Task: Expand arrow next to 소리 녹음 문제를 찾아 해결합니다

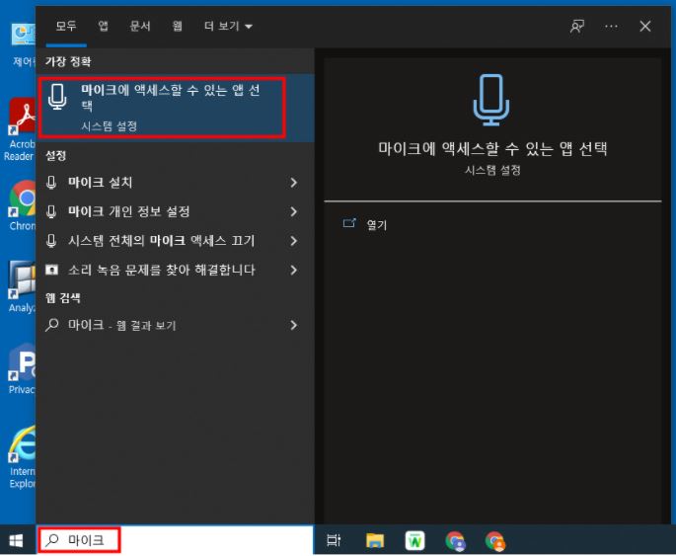Action: tap(294, 270)
